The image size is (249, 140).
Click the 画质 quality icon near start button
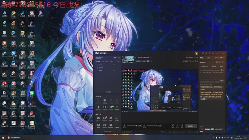[173, 126]
